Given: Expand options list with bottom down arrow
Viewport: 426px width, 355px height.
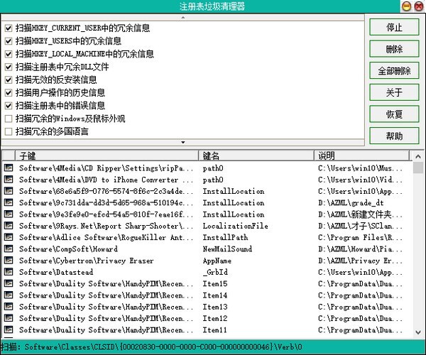Looking at the screenshot, I should tap(183, 142).
